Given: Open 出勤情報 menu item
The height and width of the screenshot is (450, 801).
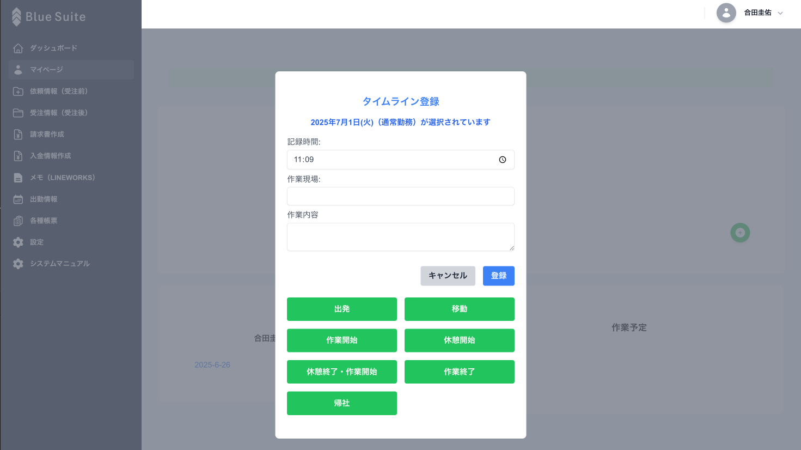Looking at the screenshot, I should pos(71,199).
